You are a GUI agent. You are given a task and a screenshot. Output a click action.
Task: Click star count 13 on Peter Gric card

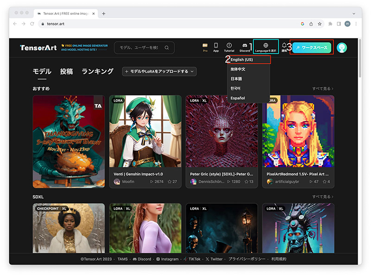pos(249,181)
